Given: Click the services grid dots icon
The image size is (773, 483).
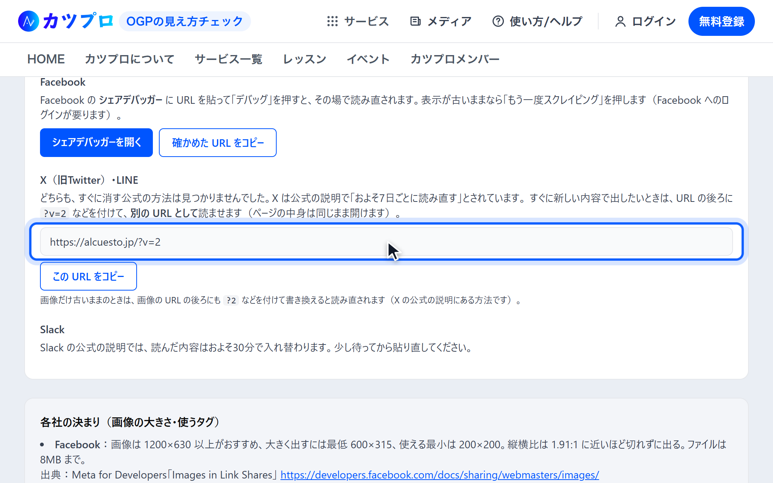Looking at the screenshot, I should (x=332, y=21).
